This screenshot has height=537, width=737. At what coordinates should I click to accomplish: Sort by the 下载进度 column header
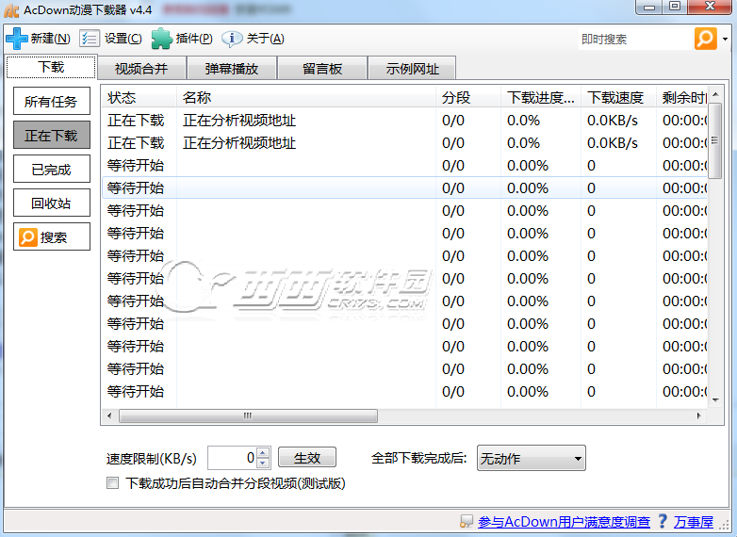(541, 97)
